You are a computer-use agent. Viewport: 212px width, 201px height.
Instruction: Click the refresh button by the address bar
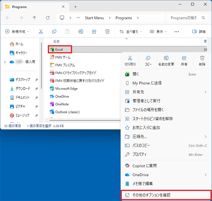pyautogui.click(x=48, y=18)
